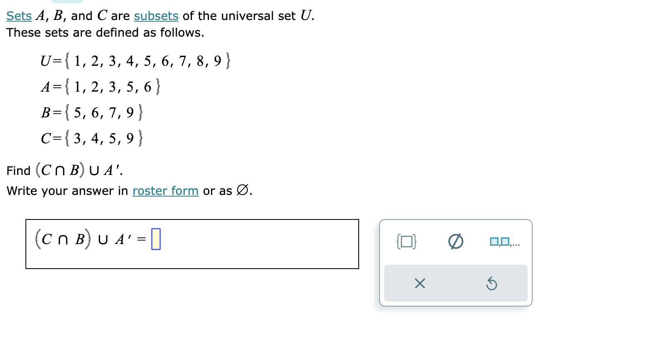Viewport: 659px width, 344px height.
Task: Open the roster form definition link
Action: (165, 191)
